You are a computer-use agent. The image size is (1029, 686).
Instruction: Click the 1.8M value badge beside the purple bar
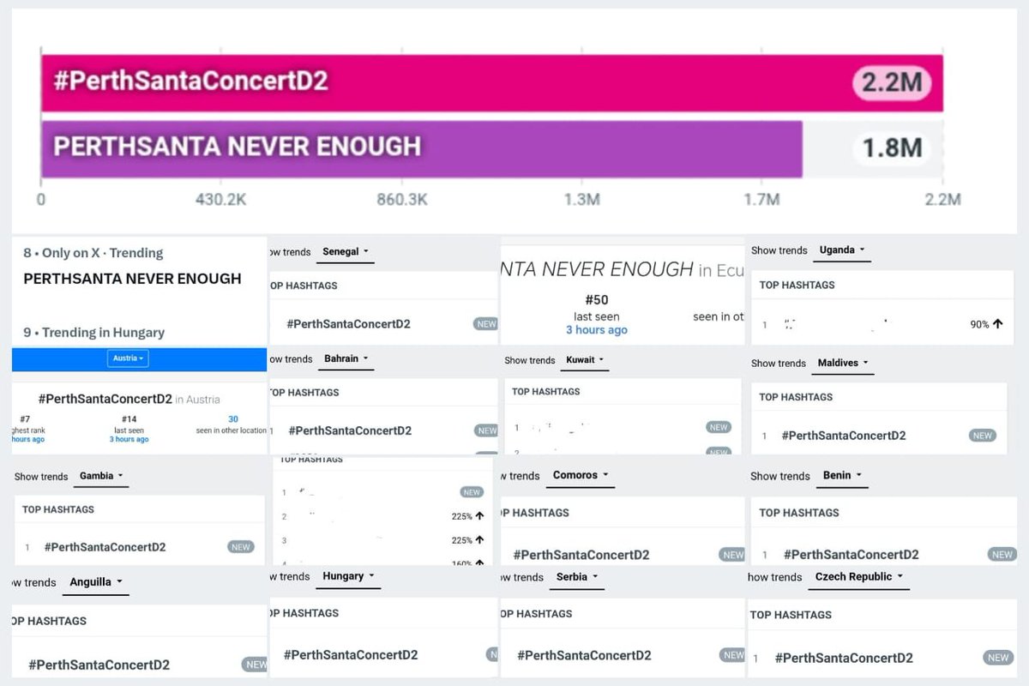pos(892,148)
